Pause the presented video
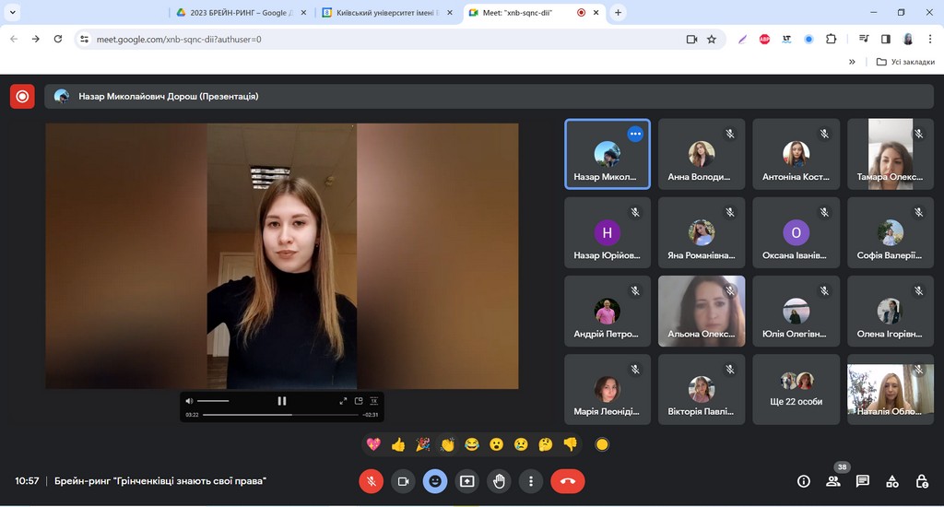 point(282,401)
